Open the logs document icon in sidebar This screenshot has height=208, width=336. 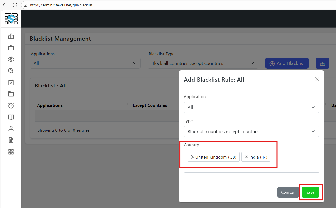(x=11, y=140)
